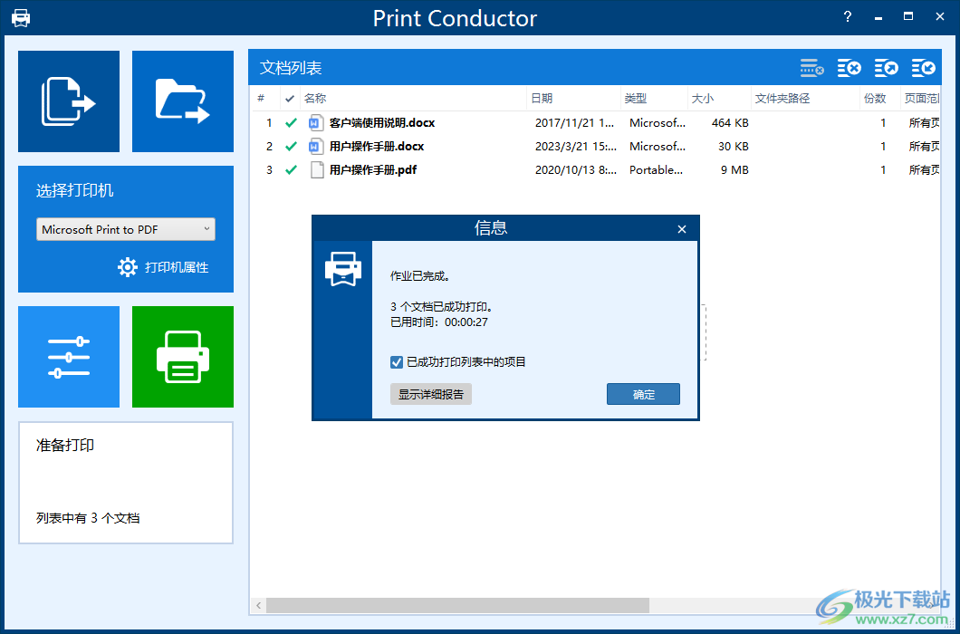Click the Export List toolbar icon

point(887,68)
